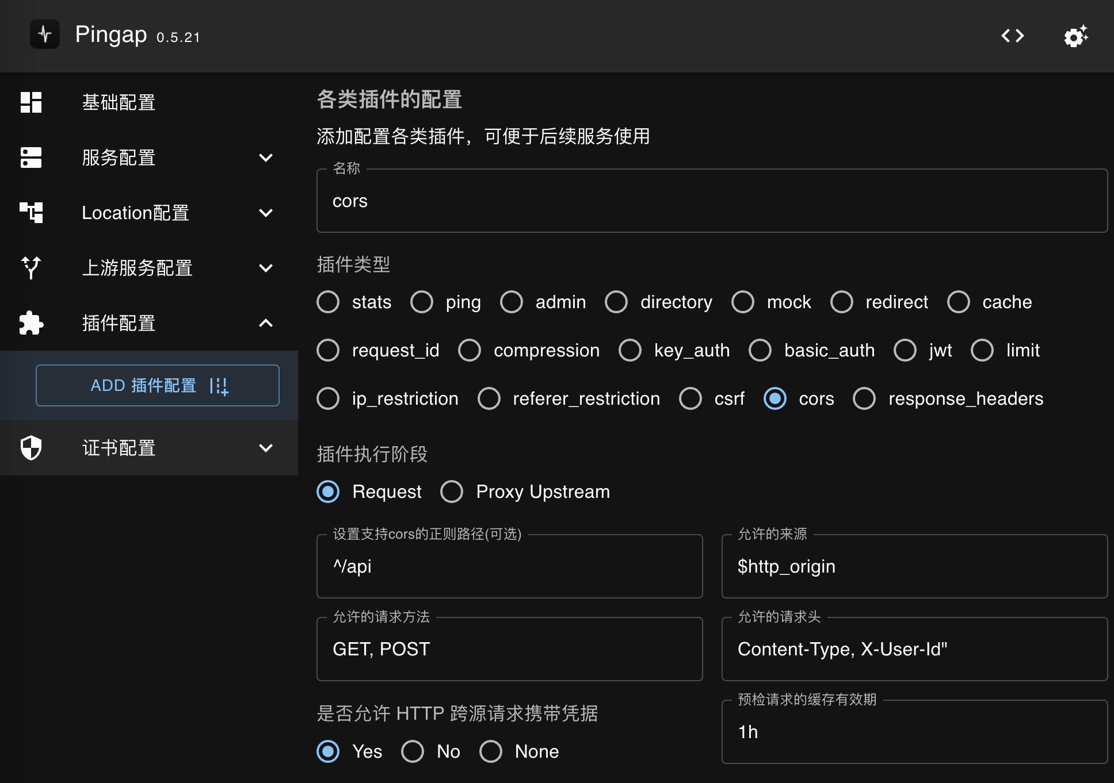The width and height of the screenshot is (1114, 783).
Task: Click the Location配置 tree icon
Action: tap(31, 213)
